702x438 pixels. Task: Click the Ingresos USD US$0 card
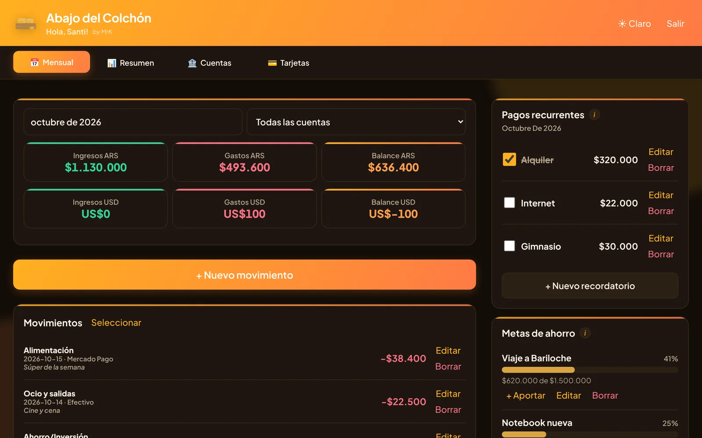96,208
